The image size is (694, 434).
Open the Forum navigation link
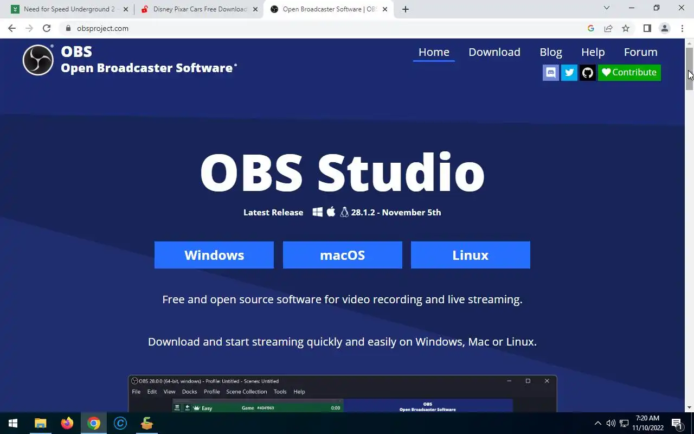pyautogui.click(x=641, y=52)
